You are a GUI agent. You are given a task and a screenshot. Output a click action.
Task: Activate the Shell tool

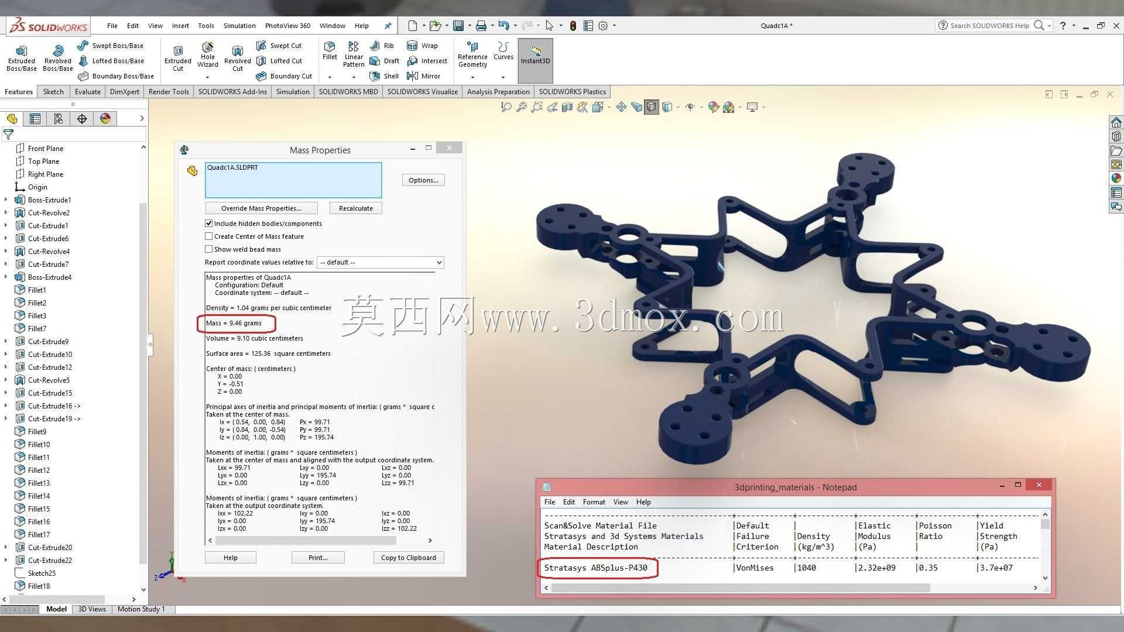[385, 76]
